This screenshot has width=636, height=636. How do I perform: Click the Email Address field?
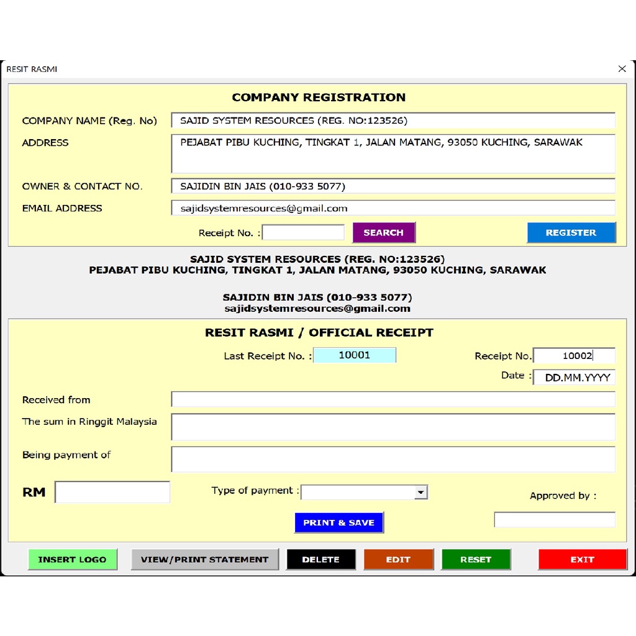pyautogui.click(x=393, y=208)
